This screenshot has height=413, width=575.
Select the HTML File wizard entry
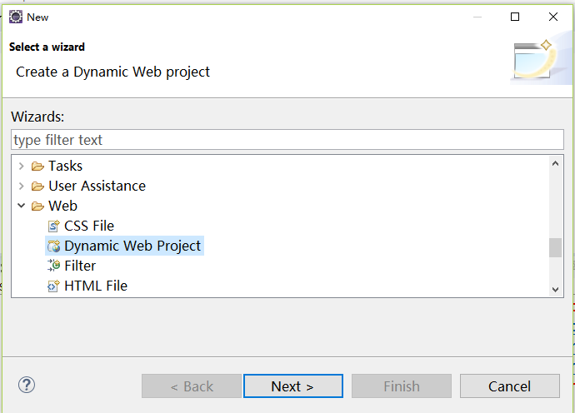point(96,286)
